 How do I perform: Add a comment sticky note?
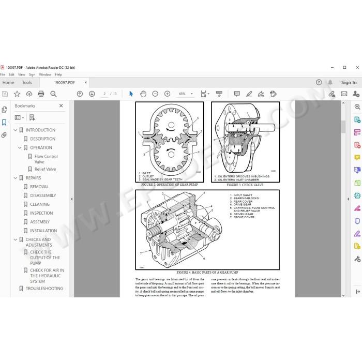(237, 94)
